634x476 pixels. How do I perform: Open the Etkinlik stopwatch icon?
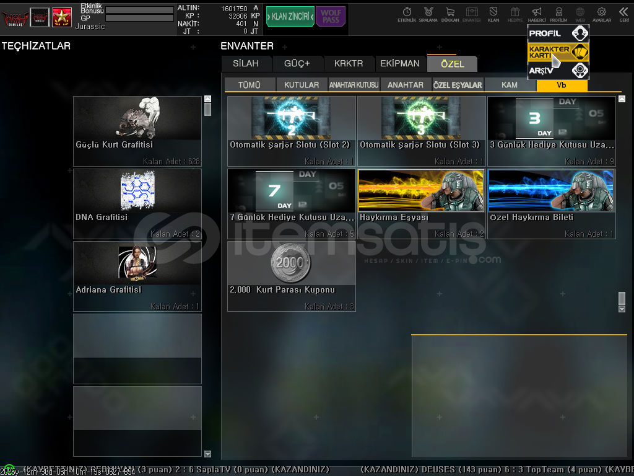(407, 14)
